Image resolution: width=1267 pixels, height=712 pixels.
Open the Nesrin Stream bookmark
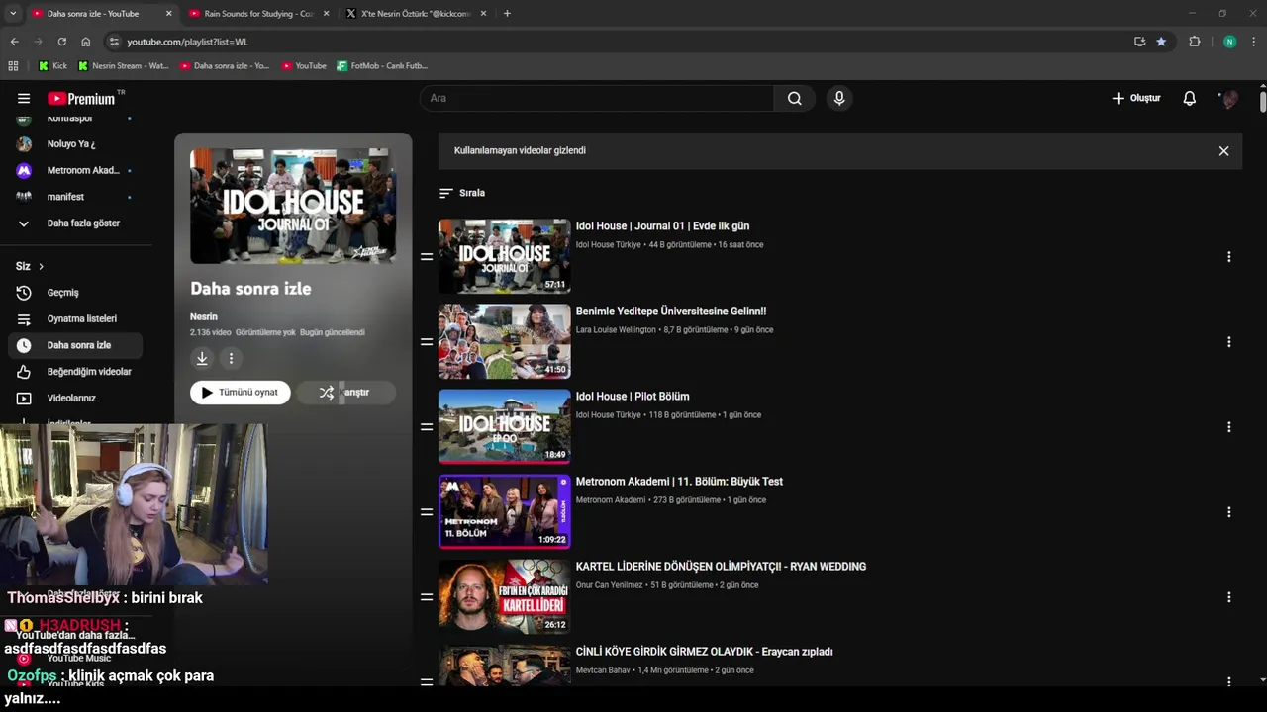click(123, 66)
